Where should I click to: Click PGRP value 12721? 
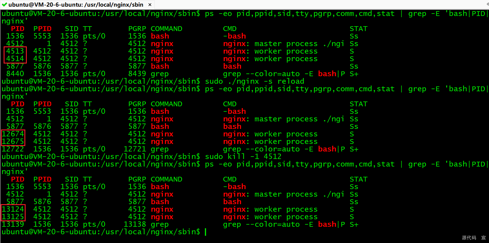click(x=135, y=149)
